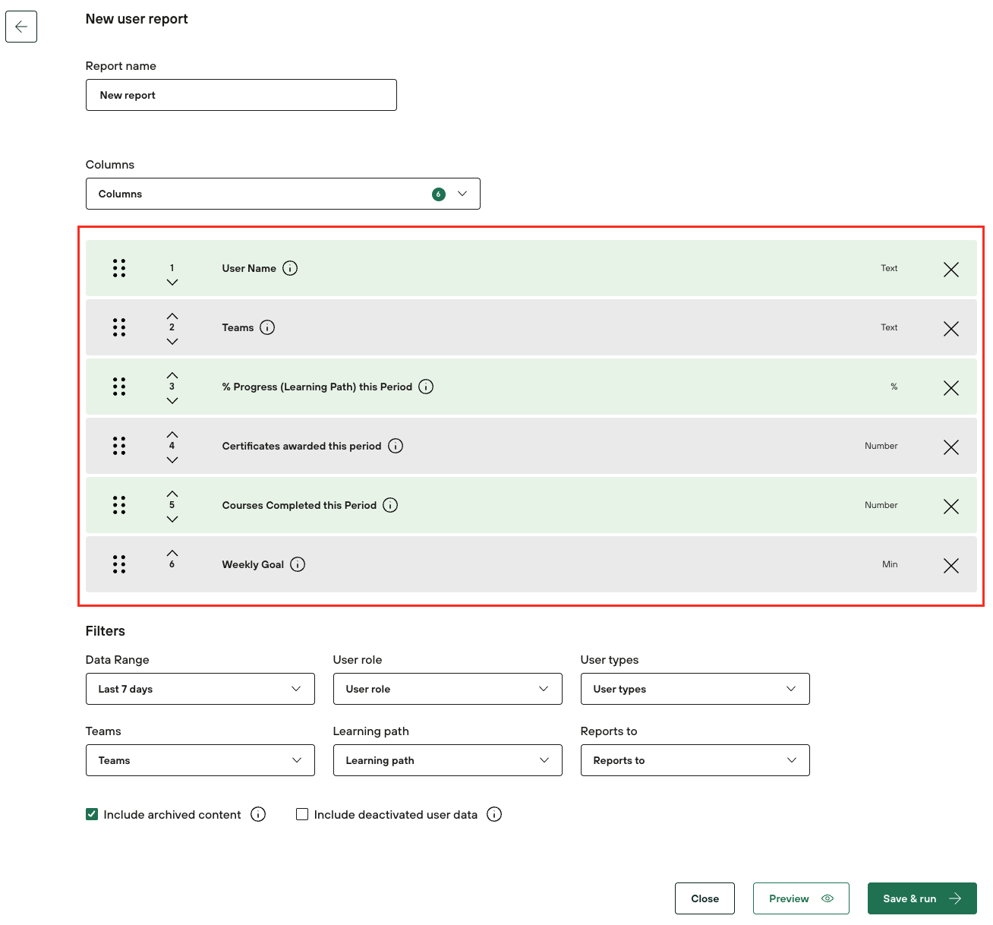Click the drag handle for User Name row
The width and height of the screenshot is (993, 925).
[x=119, y=268]
